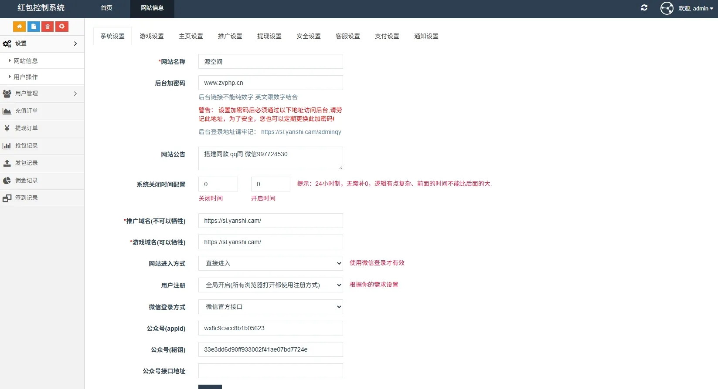Screen dimensions: 718x389
Task: Expand the 设置 sidebar section chevron
Action: coord(75,44)
